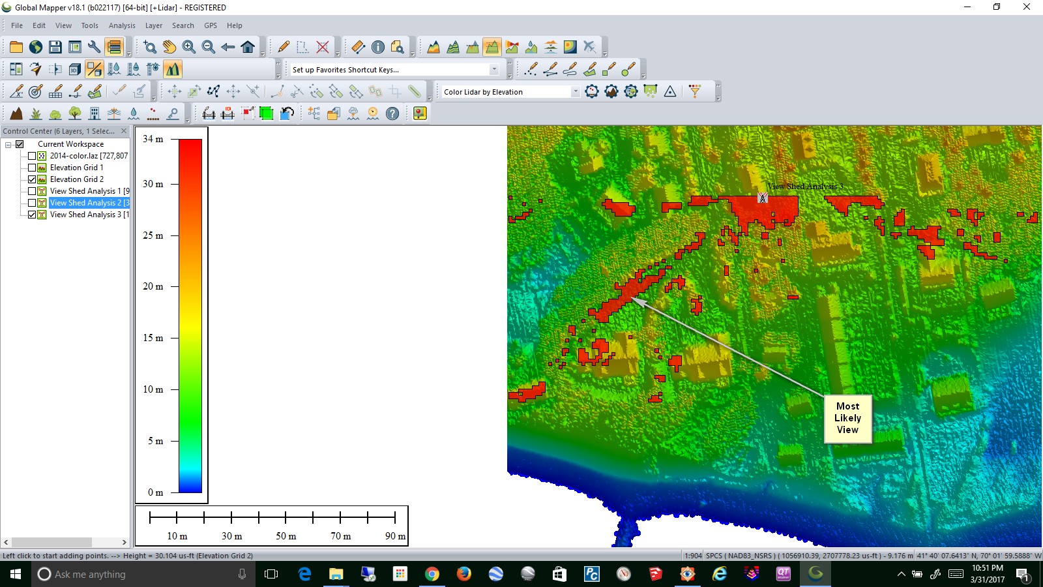Click the Zoom In magnifier icon
Image resolution: width=1043 pixels, height=587 pixels.
point(189,47)
